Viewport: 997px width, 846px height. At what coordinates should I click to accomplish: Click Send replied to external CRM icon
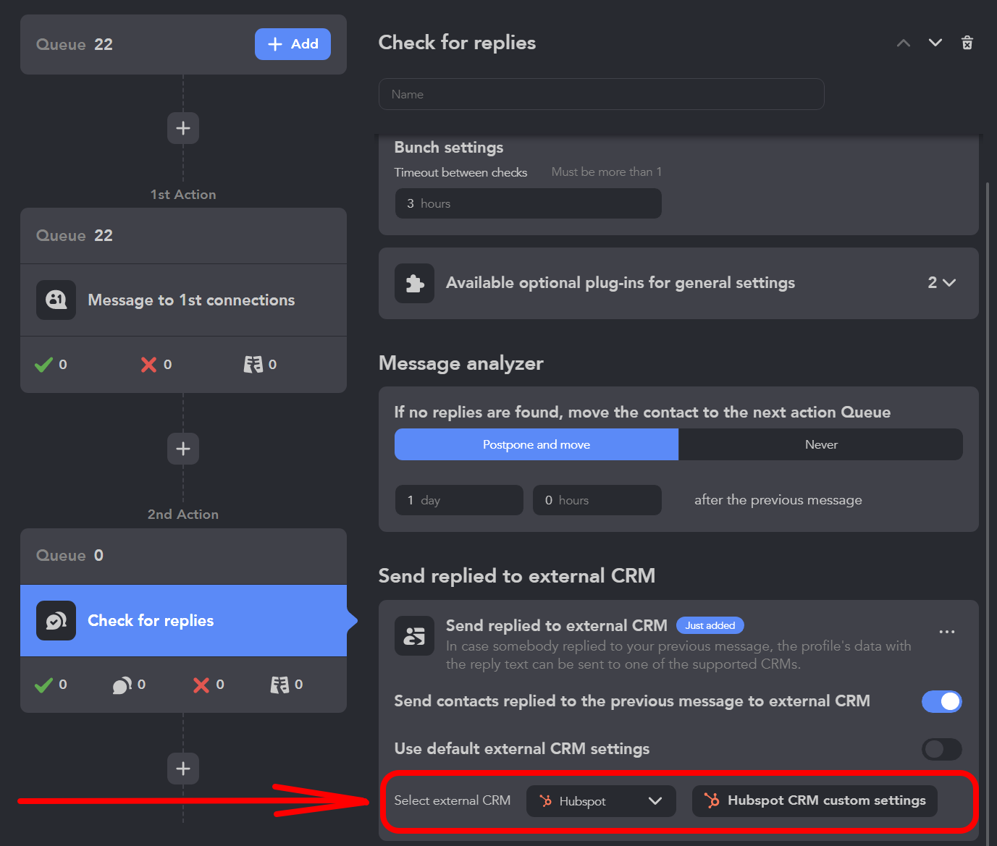(414, 636)
